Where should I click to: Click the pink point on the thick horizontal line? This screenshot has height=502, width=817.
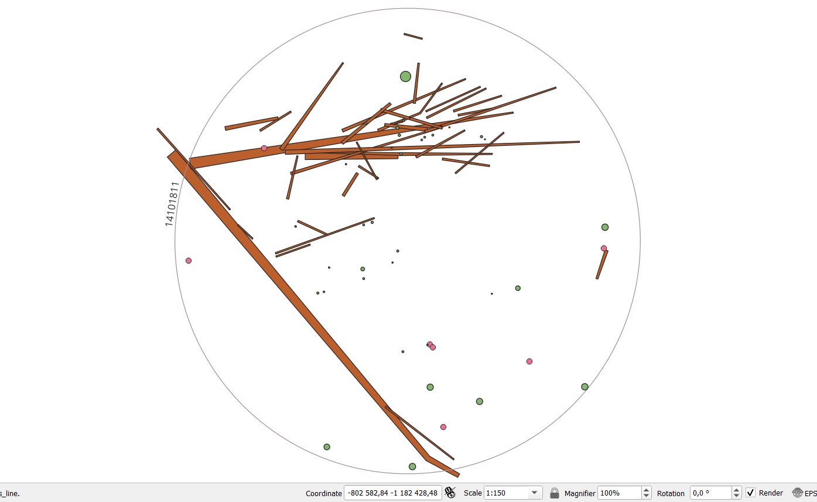point(264,148)
